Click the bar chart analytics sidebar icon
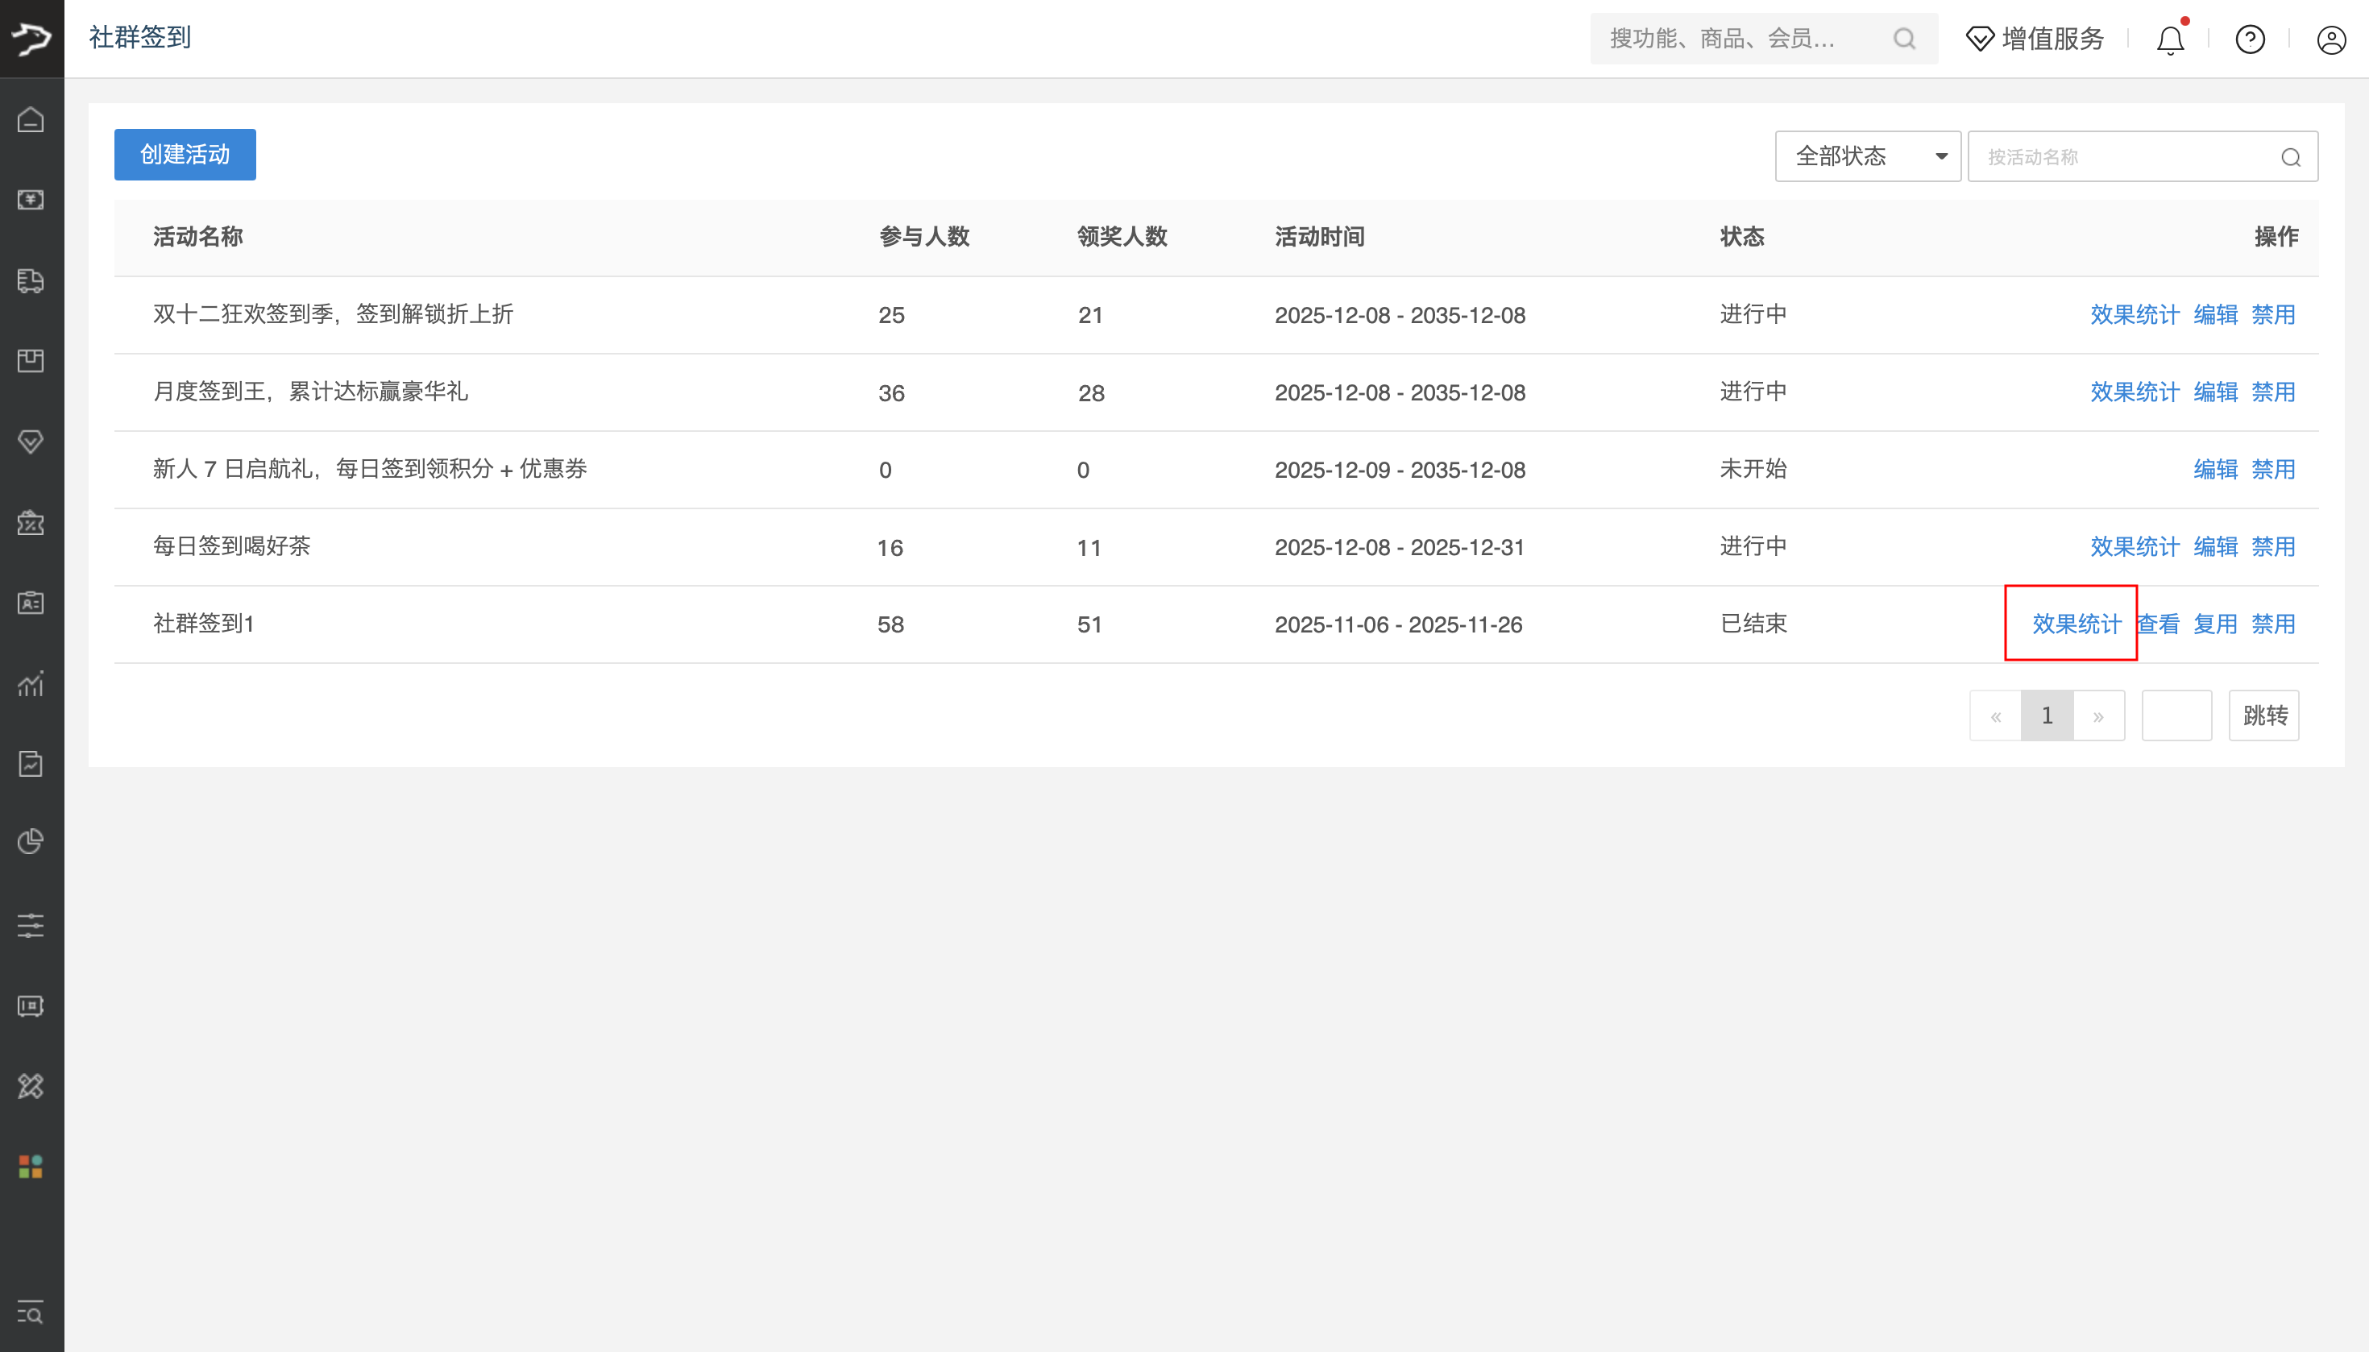This screenshot has height=1352, width=2369. [x=31, y=683]
